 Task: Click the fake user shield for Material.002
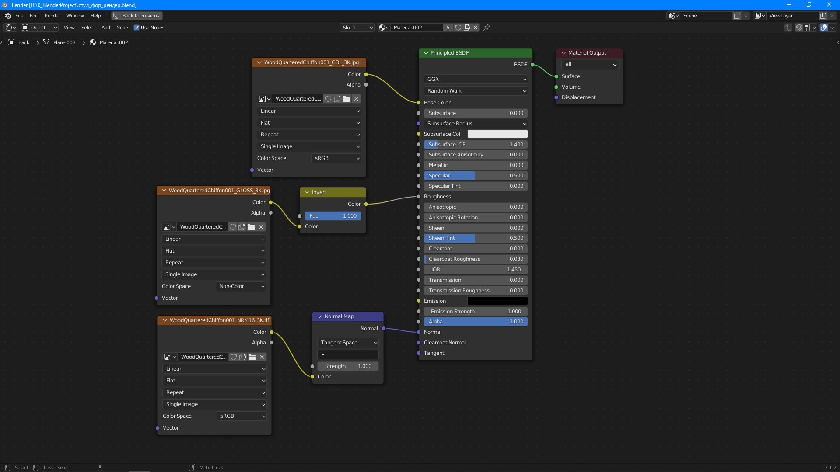(458, 28)
